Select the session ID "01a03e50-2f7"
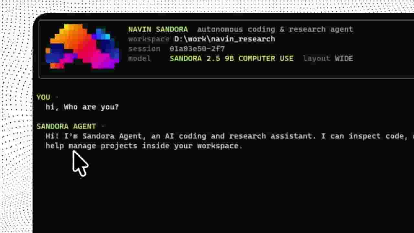414x233 pixels. point(197,49)
